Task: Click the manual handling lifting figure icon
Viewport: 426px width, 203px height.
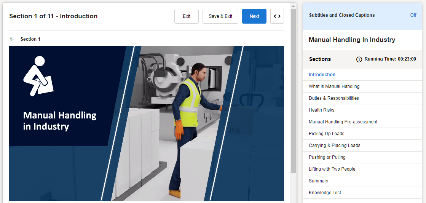Action: pos(38,76)
